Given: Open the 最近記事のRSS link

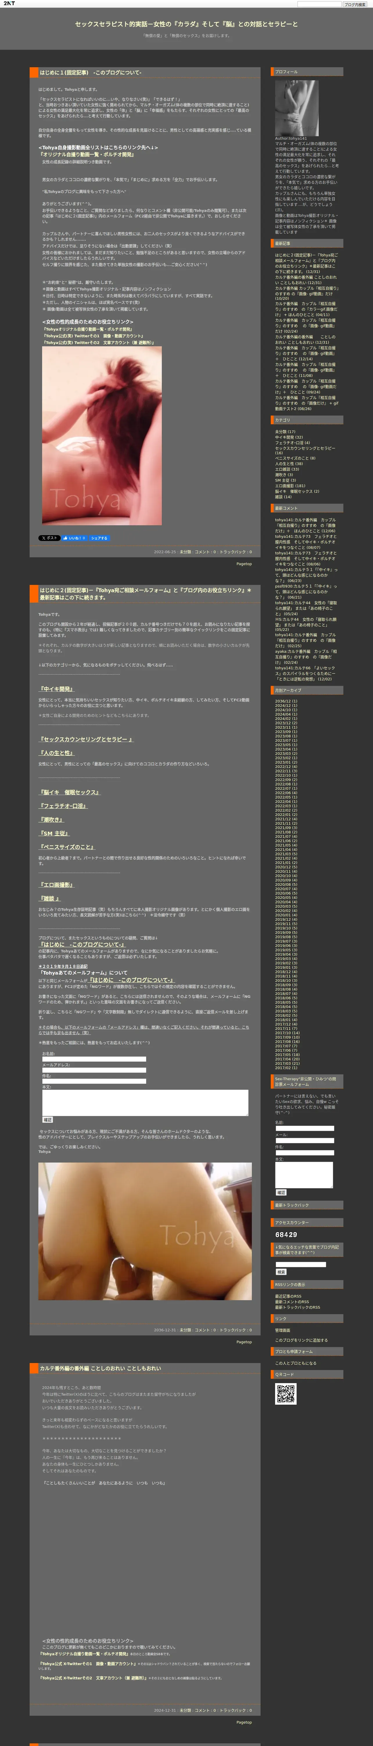Looking at the screenshot, I should [288, 1297].
